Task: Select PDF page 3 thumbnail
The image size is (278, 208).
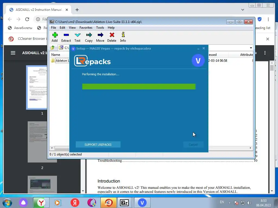Action: (x=42, y=184)
